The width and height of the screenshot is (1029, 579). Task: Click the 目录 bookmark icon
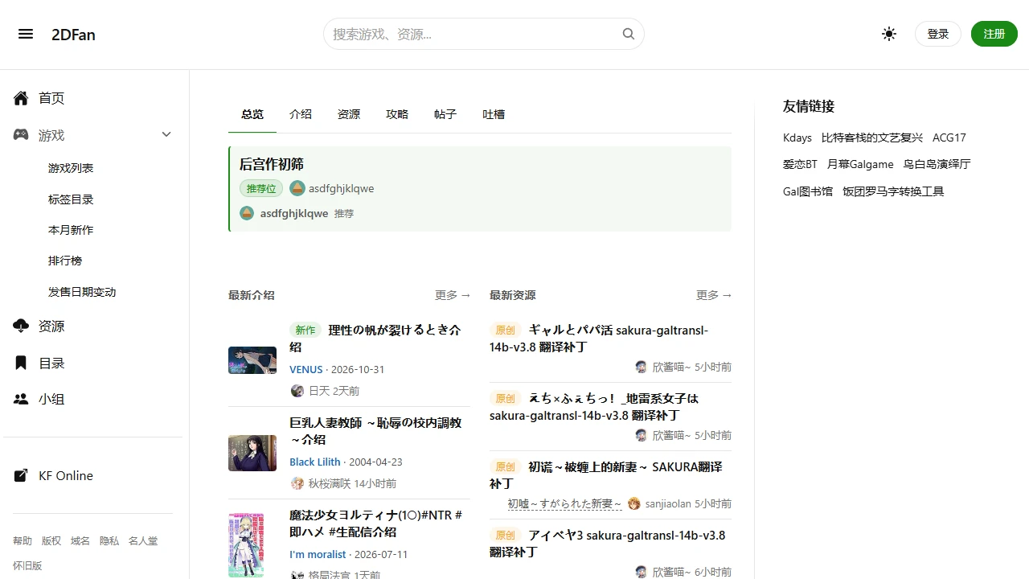(21, 363)
